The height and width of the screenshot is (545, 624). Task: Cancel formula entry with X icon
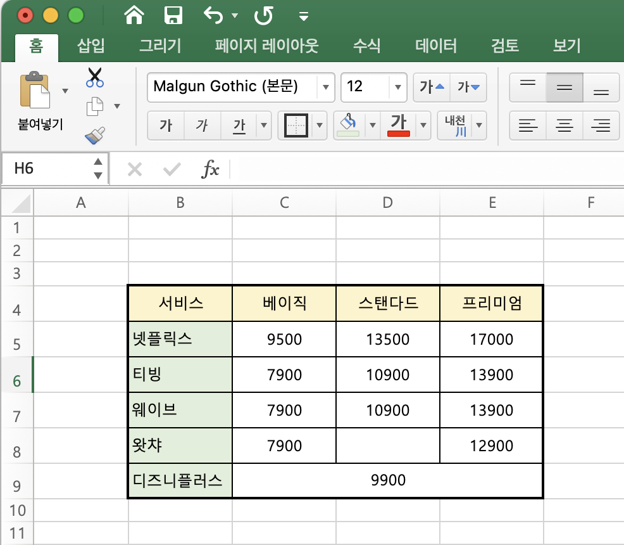tap(135, 169)
